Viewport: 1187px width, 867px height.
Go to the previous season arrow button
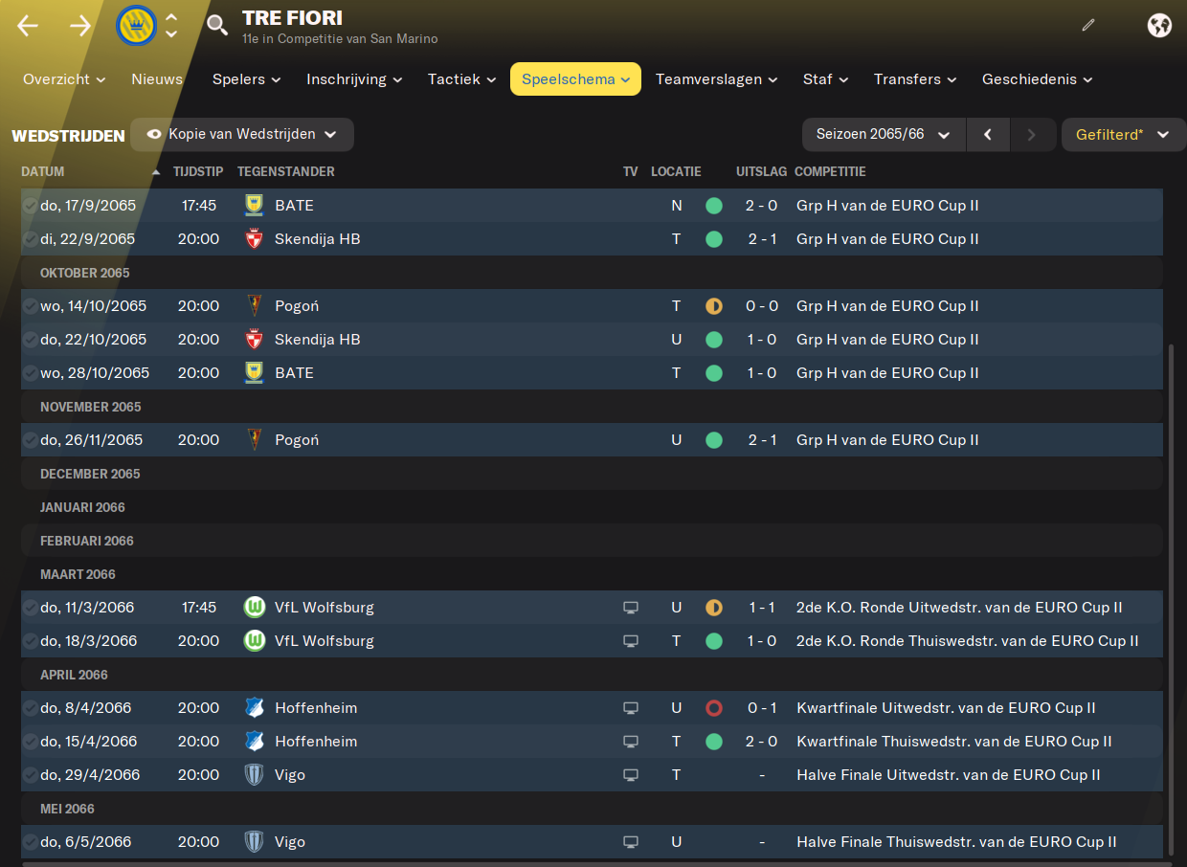point(988,135)
